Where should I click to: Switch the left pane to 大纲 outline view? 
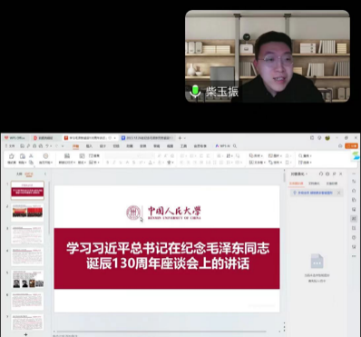(19, 174)
